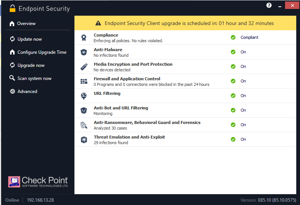This screenshot has width=300, height=205.
Task: Click the Anti-Malware On status link
Action: click(243, 52)
